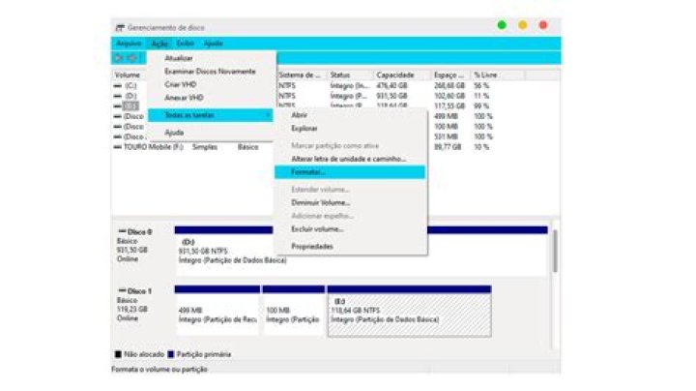The width and height of the screenshot is (696, 391).
Task: Open the Ajuda menu in menu bar
Action: [213, 44]
